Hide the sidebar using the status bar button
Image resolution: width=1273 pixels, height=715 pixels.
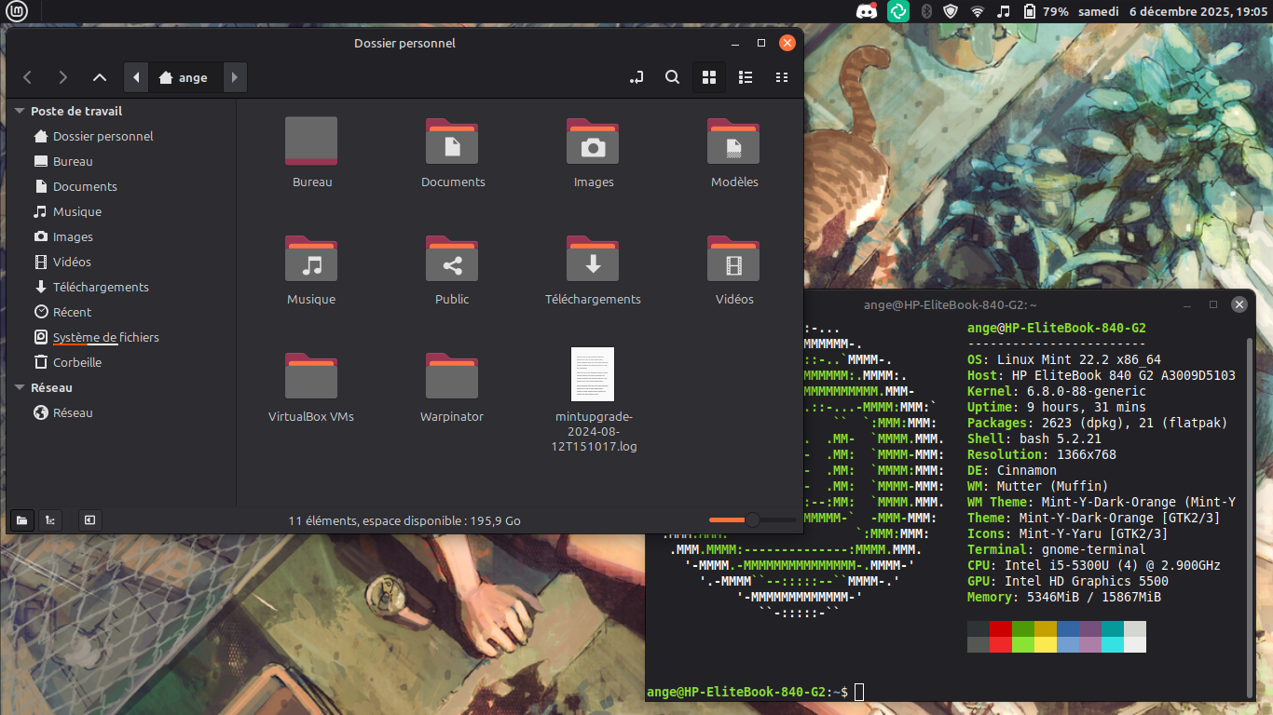tap(89, 520)
